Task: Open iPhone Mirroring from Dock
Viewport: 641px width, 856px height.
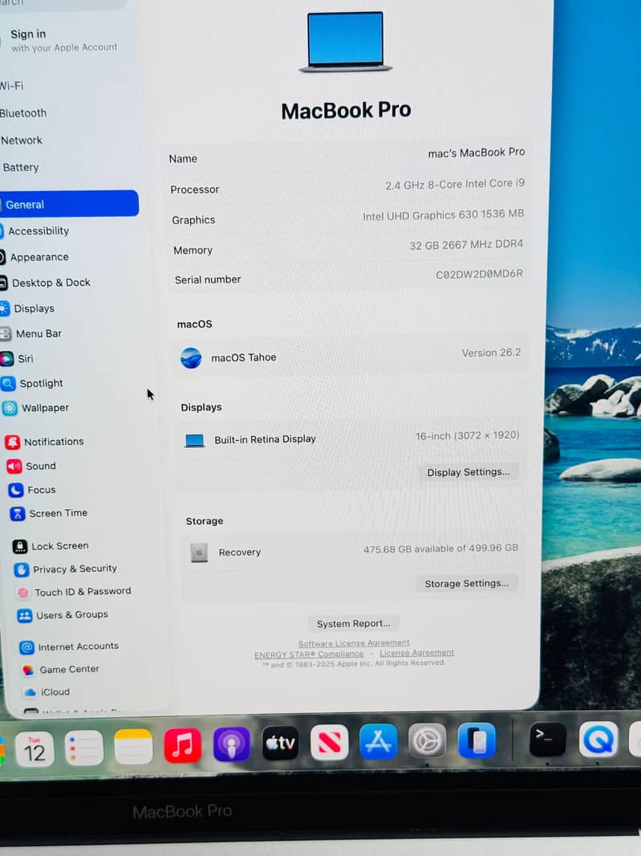Action: 477,740
